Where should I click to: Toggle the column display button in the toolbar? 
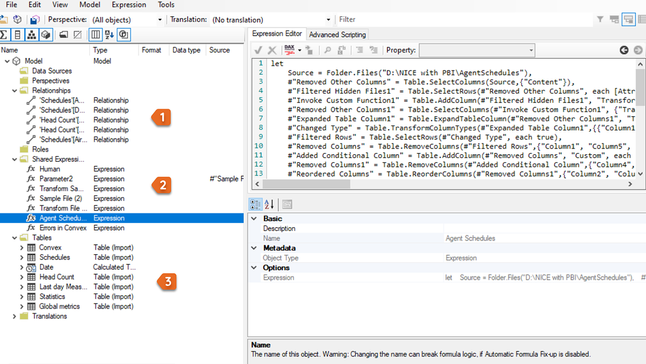pos(95,35)
